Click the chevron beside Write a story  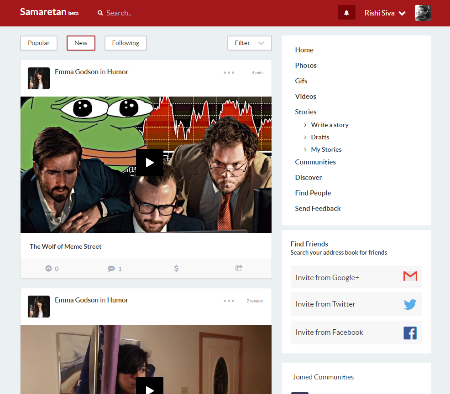pos(305,125)
